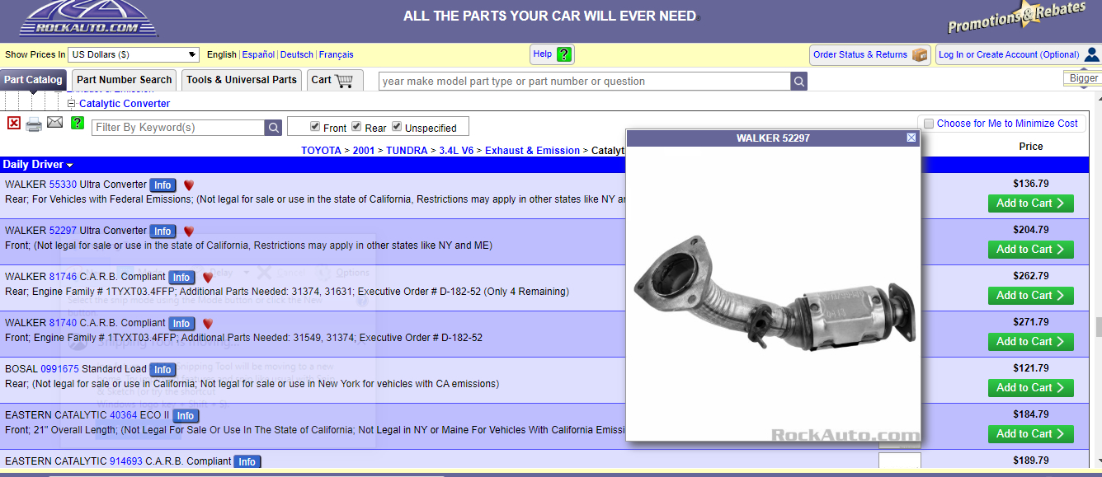Open Tools & Universal Parts tab
The height and width of the screenshot is (477, 1102).
point(242,80)
